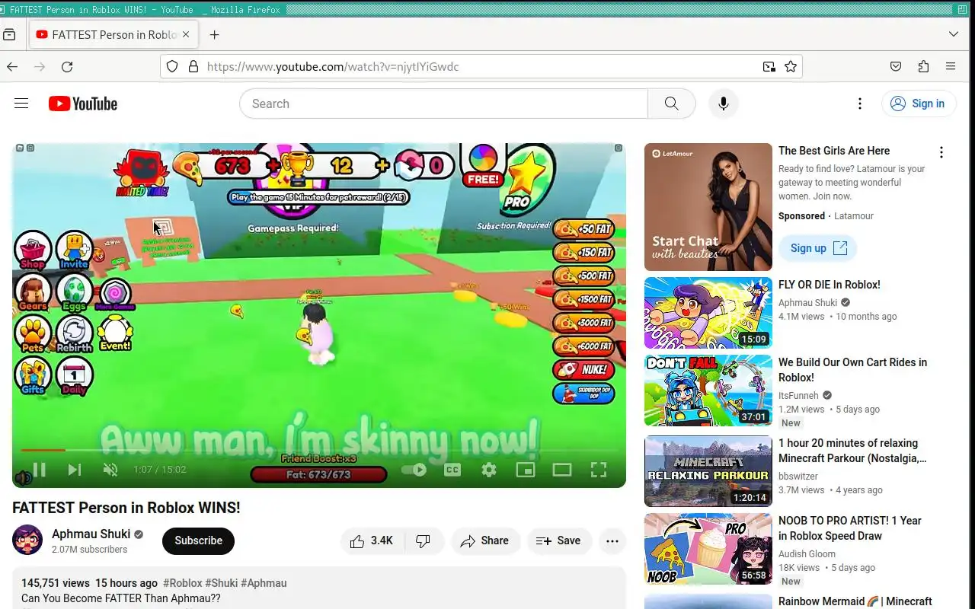This screenshot has height=609, width=975.
Task: Skip to the next video
Action: coord(75,470)
